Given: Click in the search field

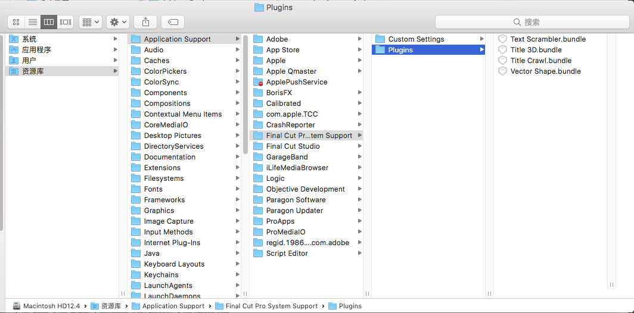Looking at the screenshot, I should [532, 22].
